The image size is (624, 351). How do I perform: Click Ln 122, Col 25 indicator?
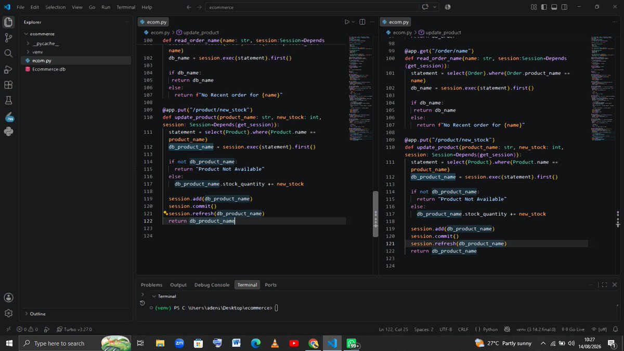394,329
